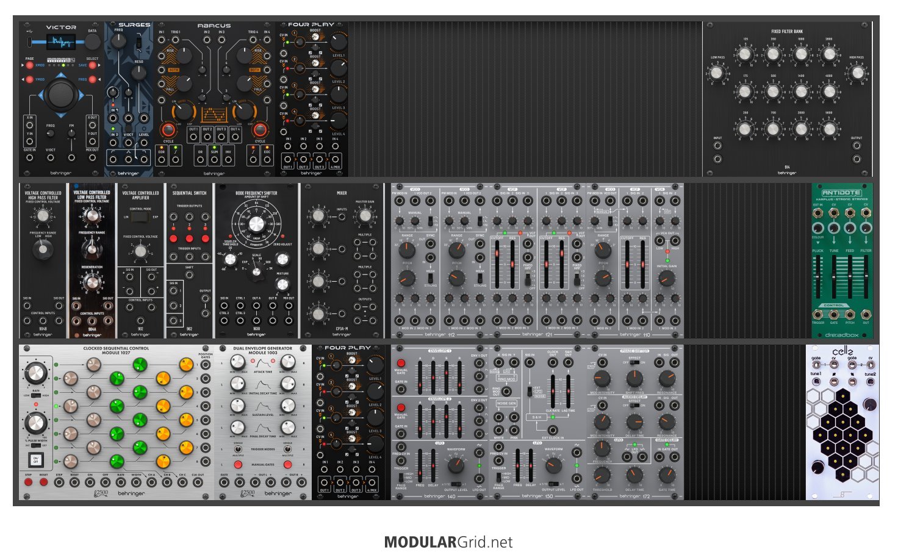Click the PITCH jack on Antidote
Viewport: 898px width, 555px height.
[x=850, y=315]
